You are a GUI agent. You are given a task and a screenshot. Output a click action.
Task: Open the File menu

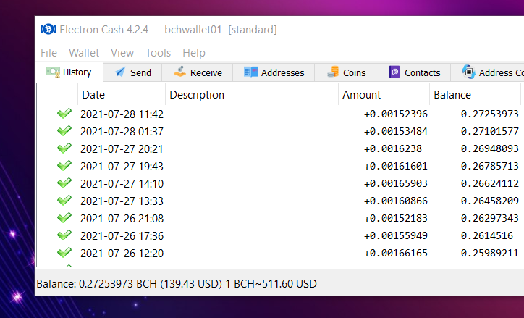[48, 53]
